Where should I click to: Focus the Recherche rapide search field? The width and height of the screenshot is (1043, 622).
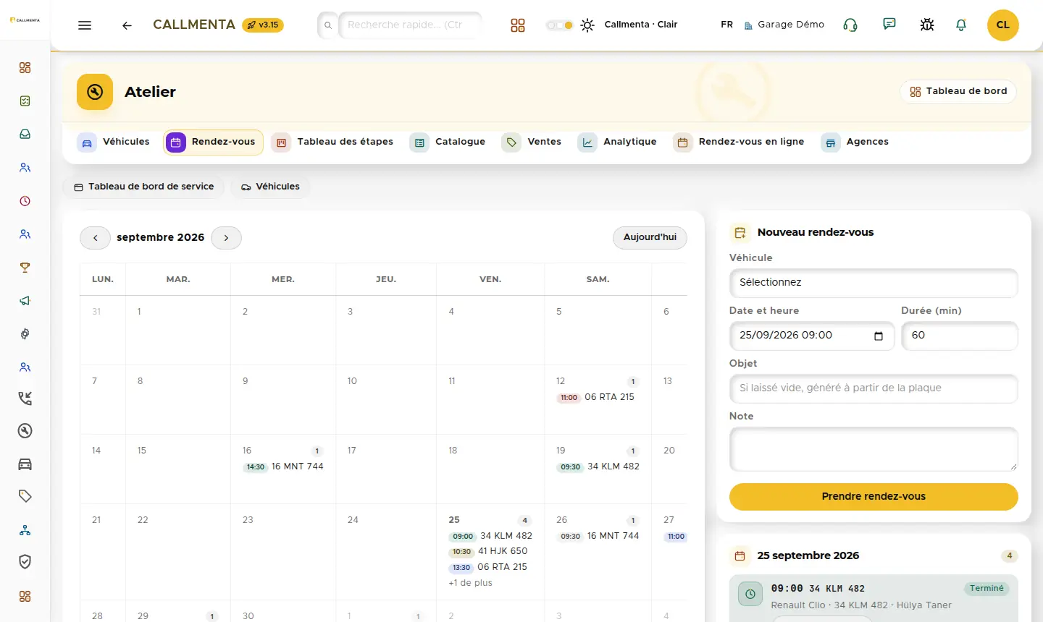(x=409, y=25)
